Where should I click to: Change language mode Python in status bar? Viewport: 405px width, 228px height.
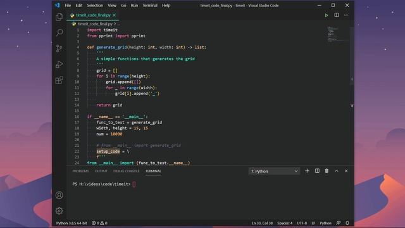(x=325, y=223)
